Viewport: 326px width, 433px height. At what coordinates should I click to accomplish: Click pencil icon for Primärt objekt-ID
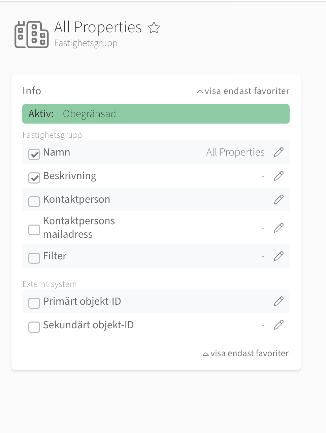click(279, 301)
